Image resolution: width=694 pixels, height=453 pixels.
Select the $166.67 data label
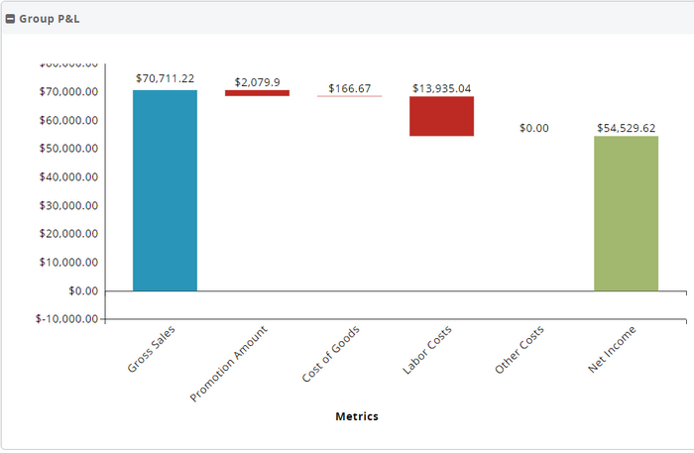349,88
